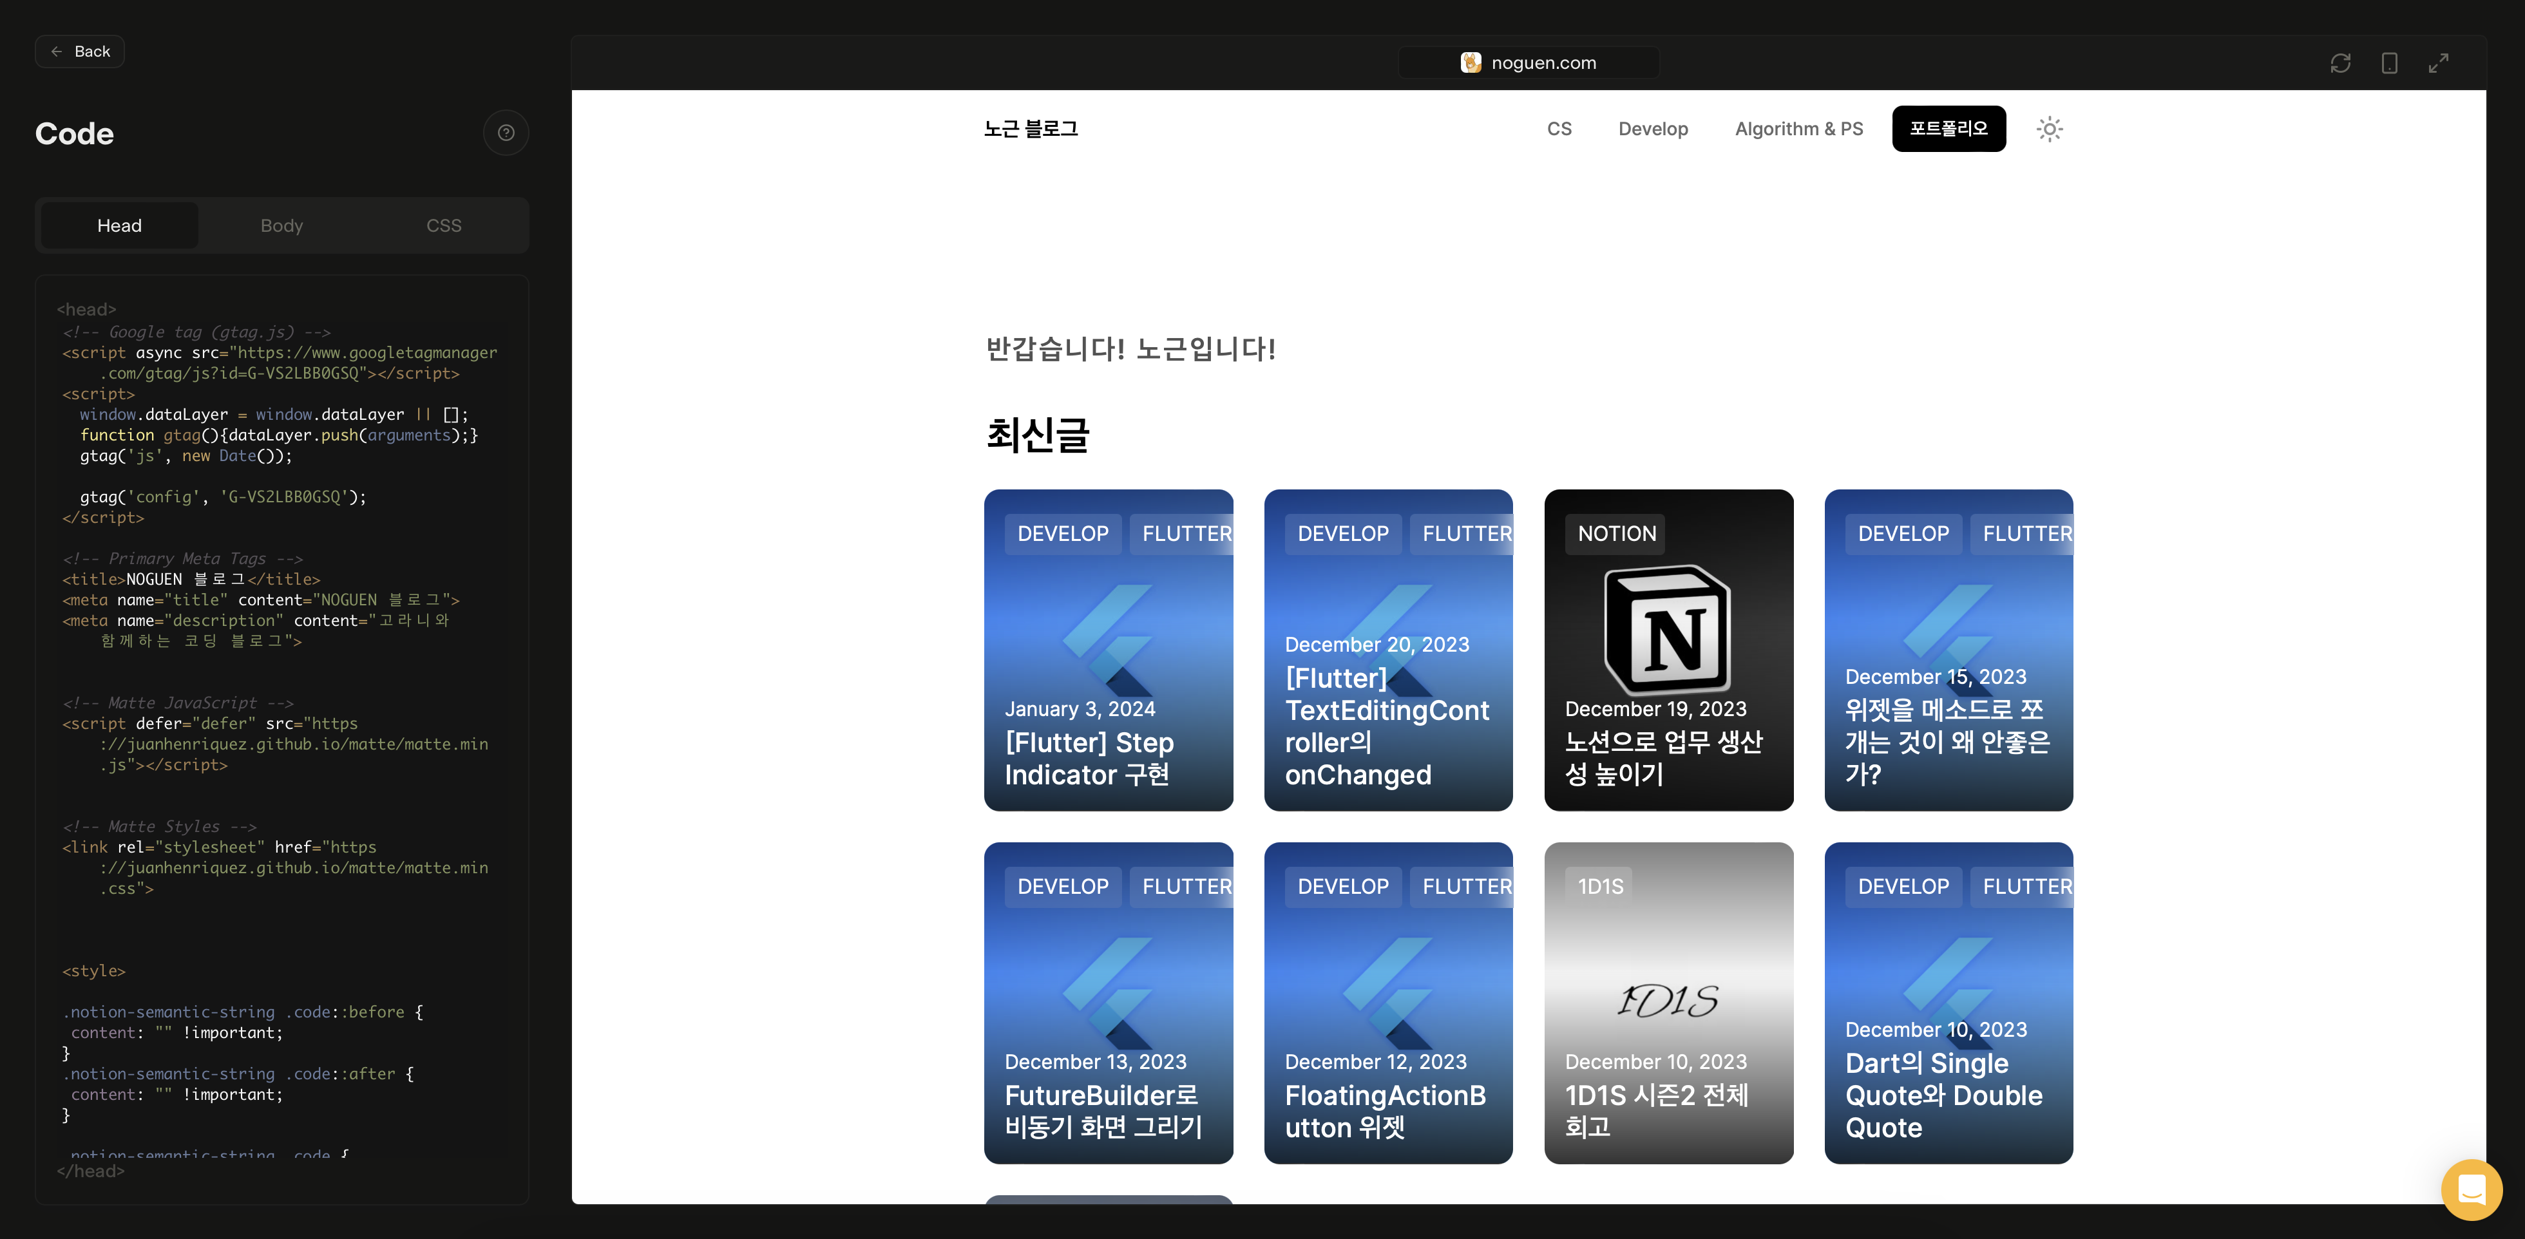This screenshot has height=1239, width=2525.
Task: Open the Algorithm & PS menu item
Action: coord(1798,129)
